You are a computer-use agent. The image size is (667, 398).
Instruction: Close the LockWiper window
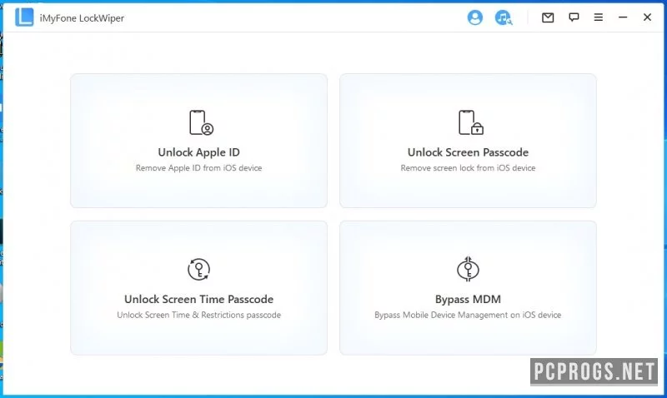click(648, 17)
